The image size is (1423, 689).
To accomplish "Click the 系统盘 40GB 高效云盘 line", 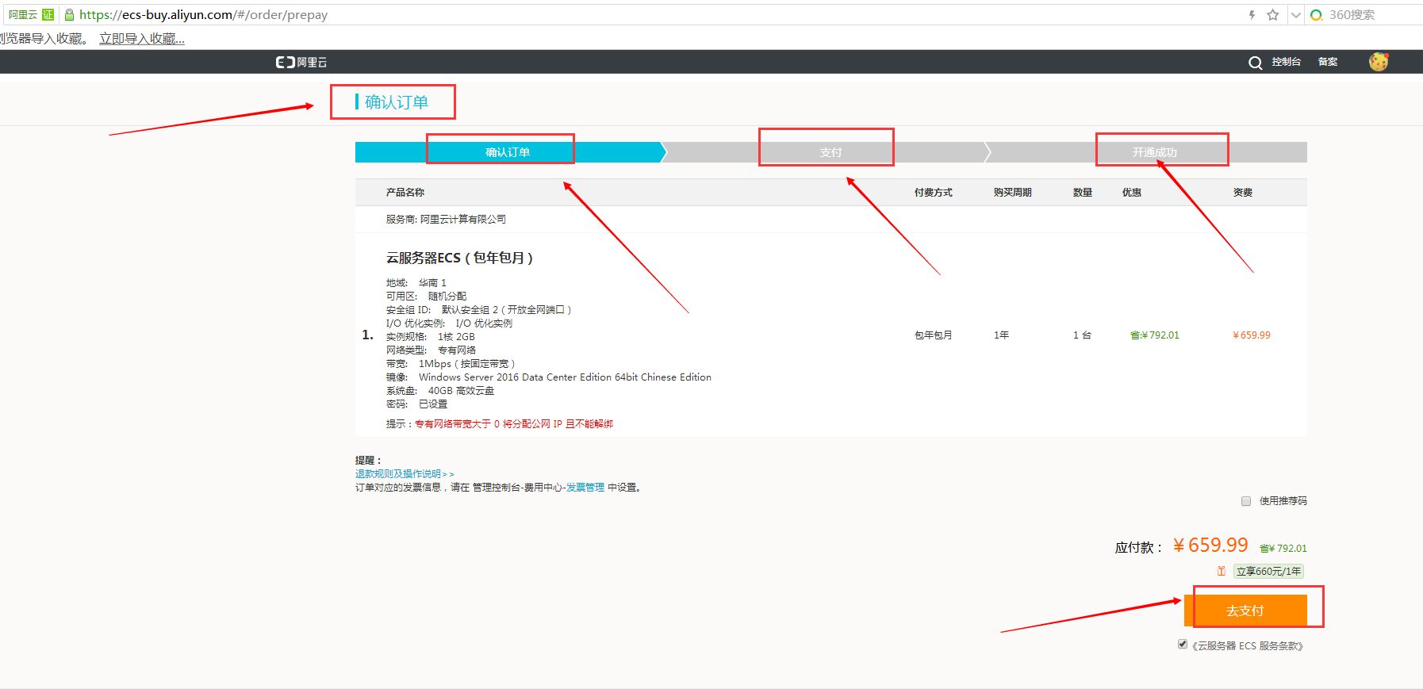I will [440, 391].
